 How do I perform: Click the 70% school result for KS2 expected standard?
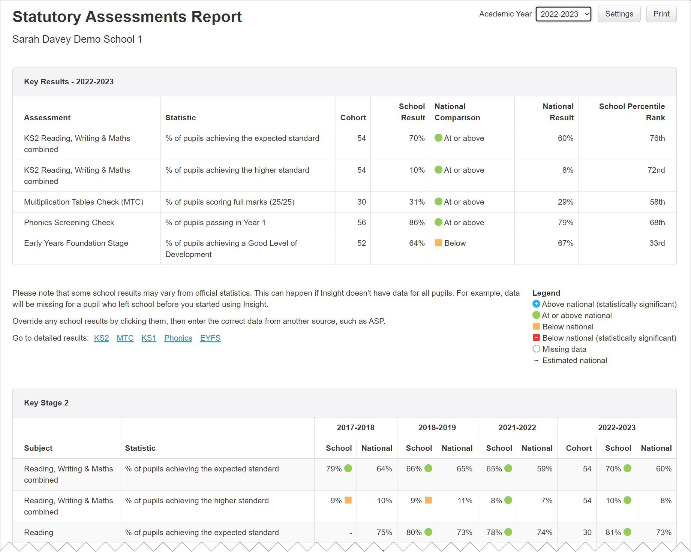tap(417, 138)
